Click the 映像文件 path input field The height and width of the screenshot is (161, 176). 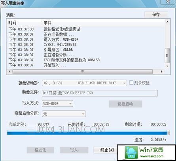(x=100, y=93)
